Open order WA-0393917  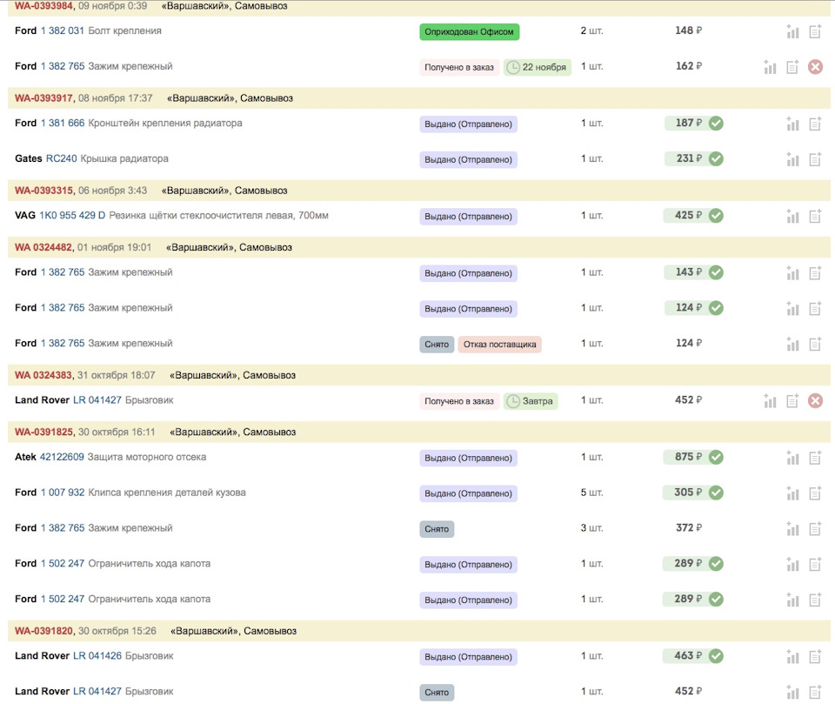[43, 98]
